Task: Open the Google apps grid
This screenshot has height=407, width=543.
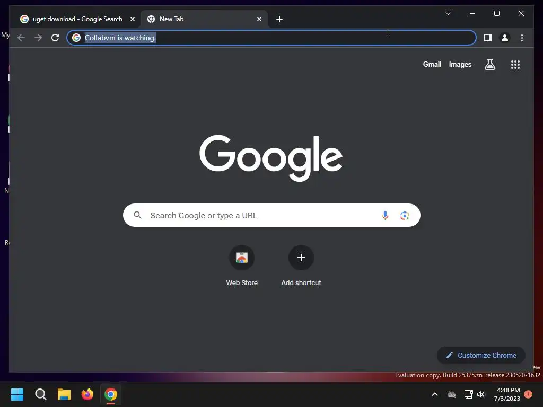Action: pyautogui.click(x=515, y=65)
